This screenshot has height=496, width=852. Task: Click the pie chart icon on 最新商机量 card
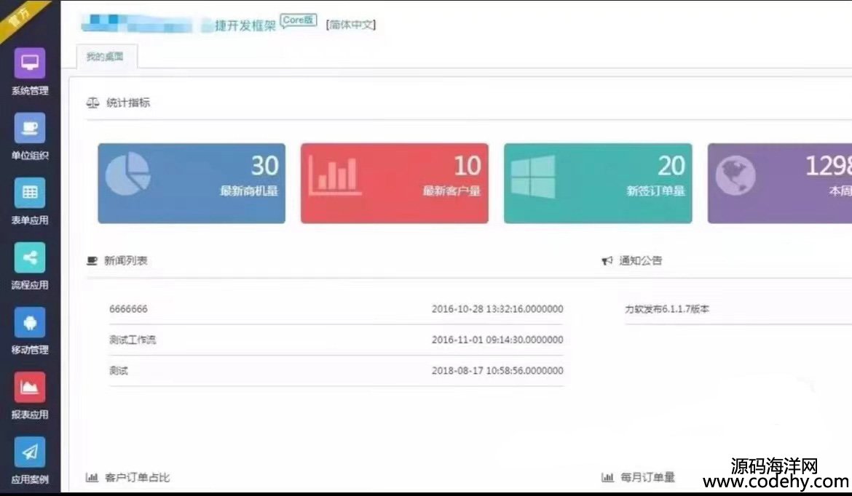point(127,175)
